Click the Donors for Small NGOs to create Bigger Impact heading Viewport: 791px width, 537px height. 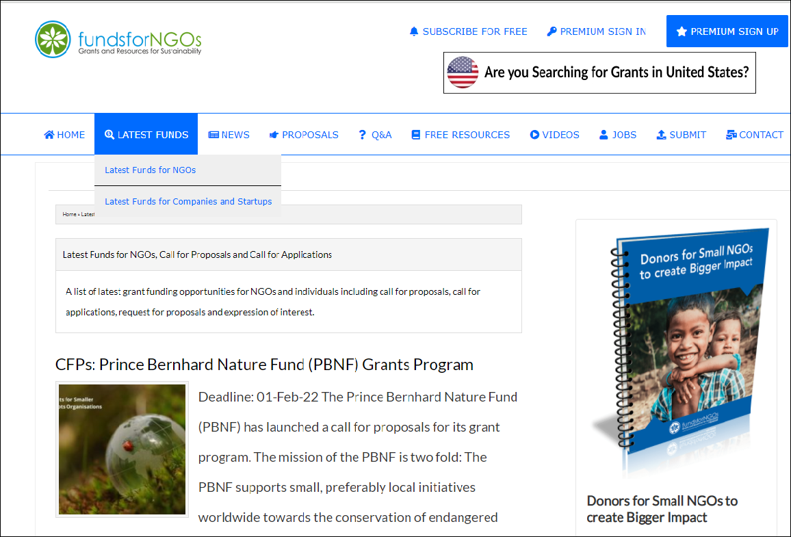[x=662, y=509]
